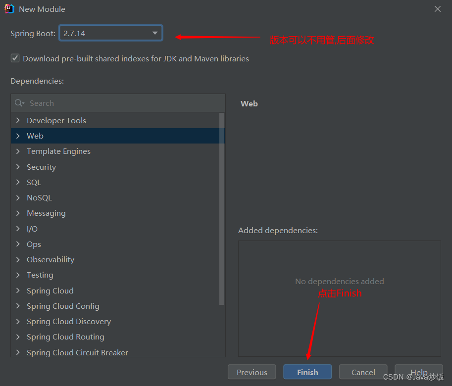Image resolution: width=452 pixels, height=386 pixels.
Task: Select the Ops row
Action: click(x=115, y=244)
